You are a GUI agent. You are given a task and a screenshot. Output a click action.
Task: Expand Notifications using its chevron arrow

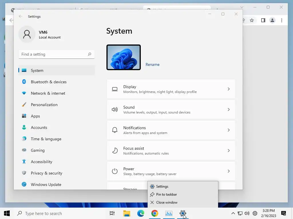[229, 130]
